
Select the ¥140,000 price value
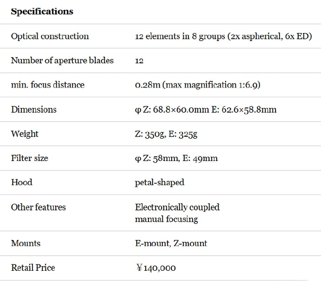[x=156, y=268]
